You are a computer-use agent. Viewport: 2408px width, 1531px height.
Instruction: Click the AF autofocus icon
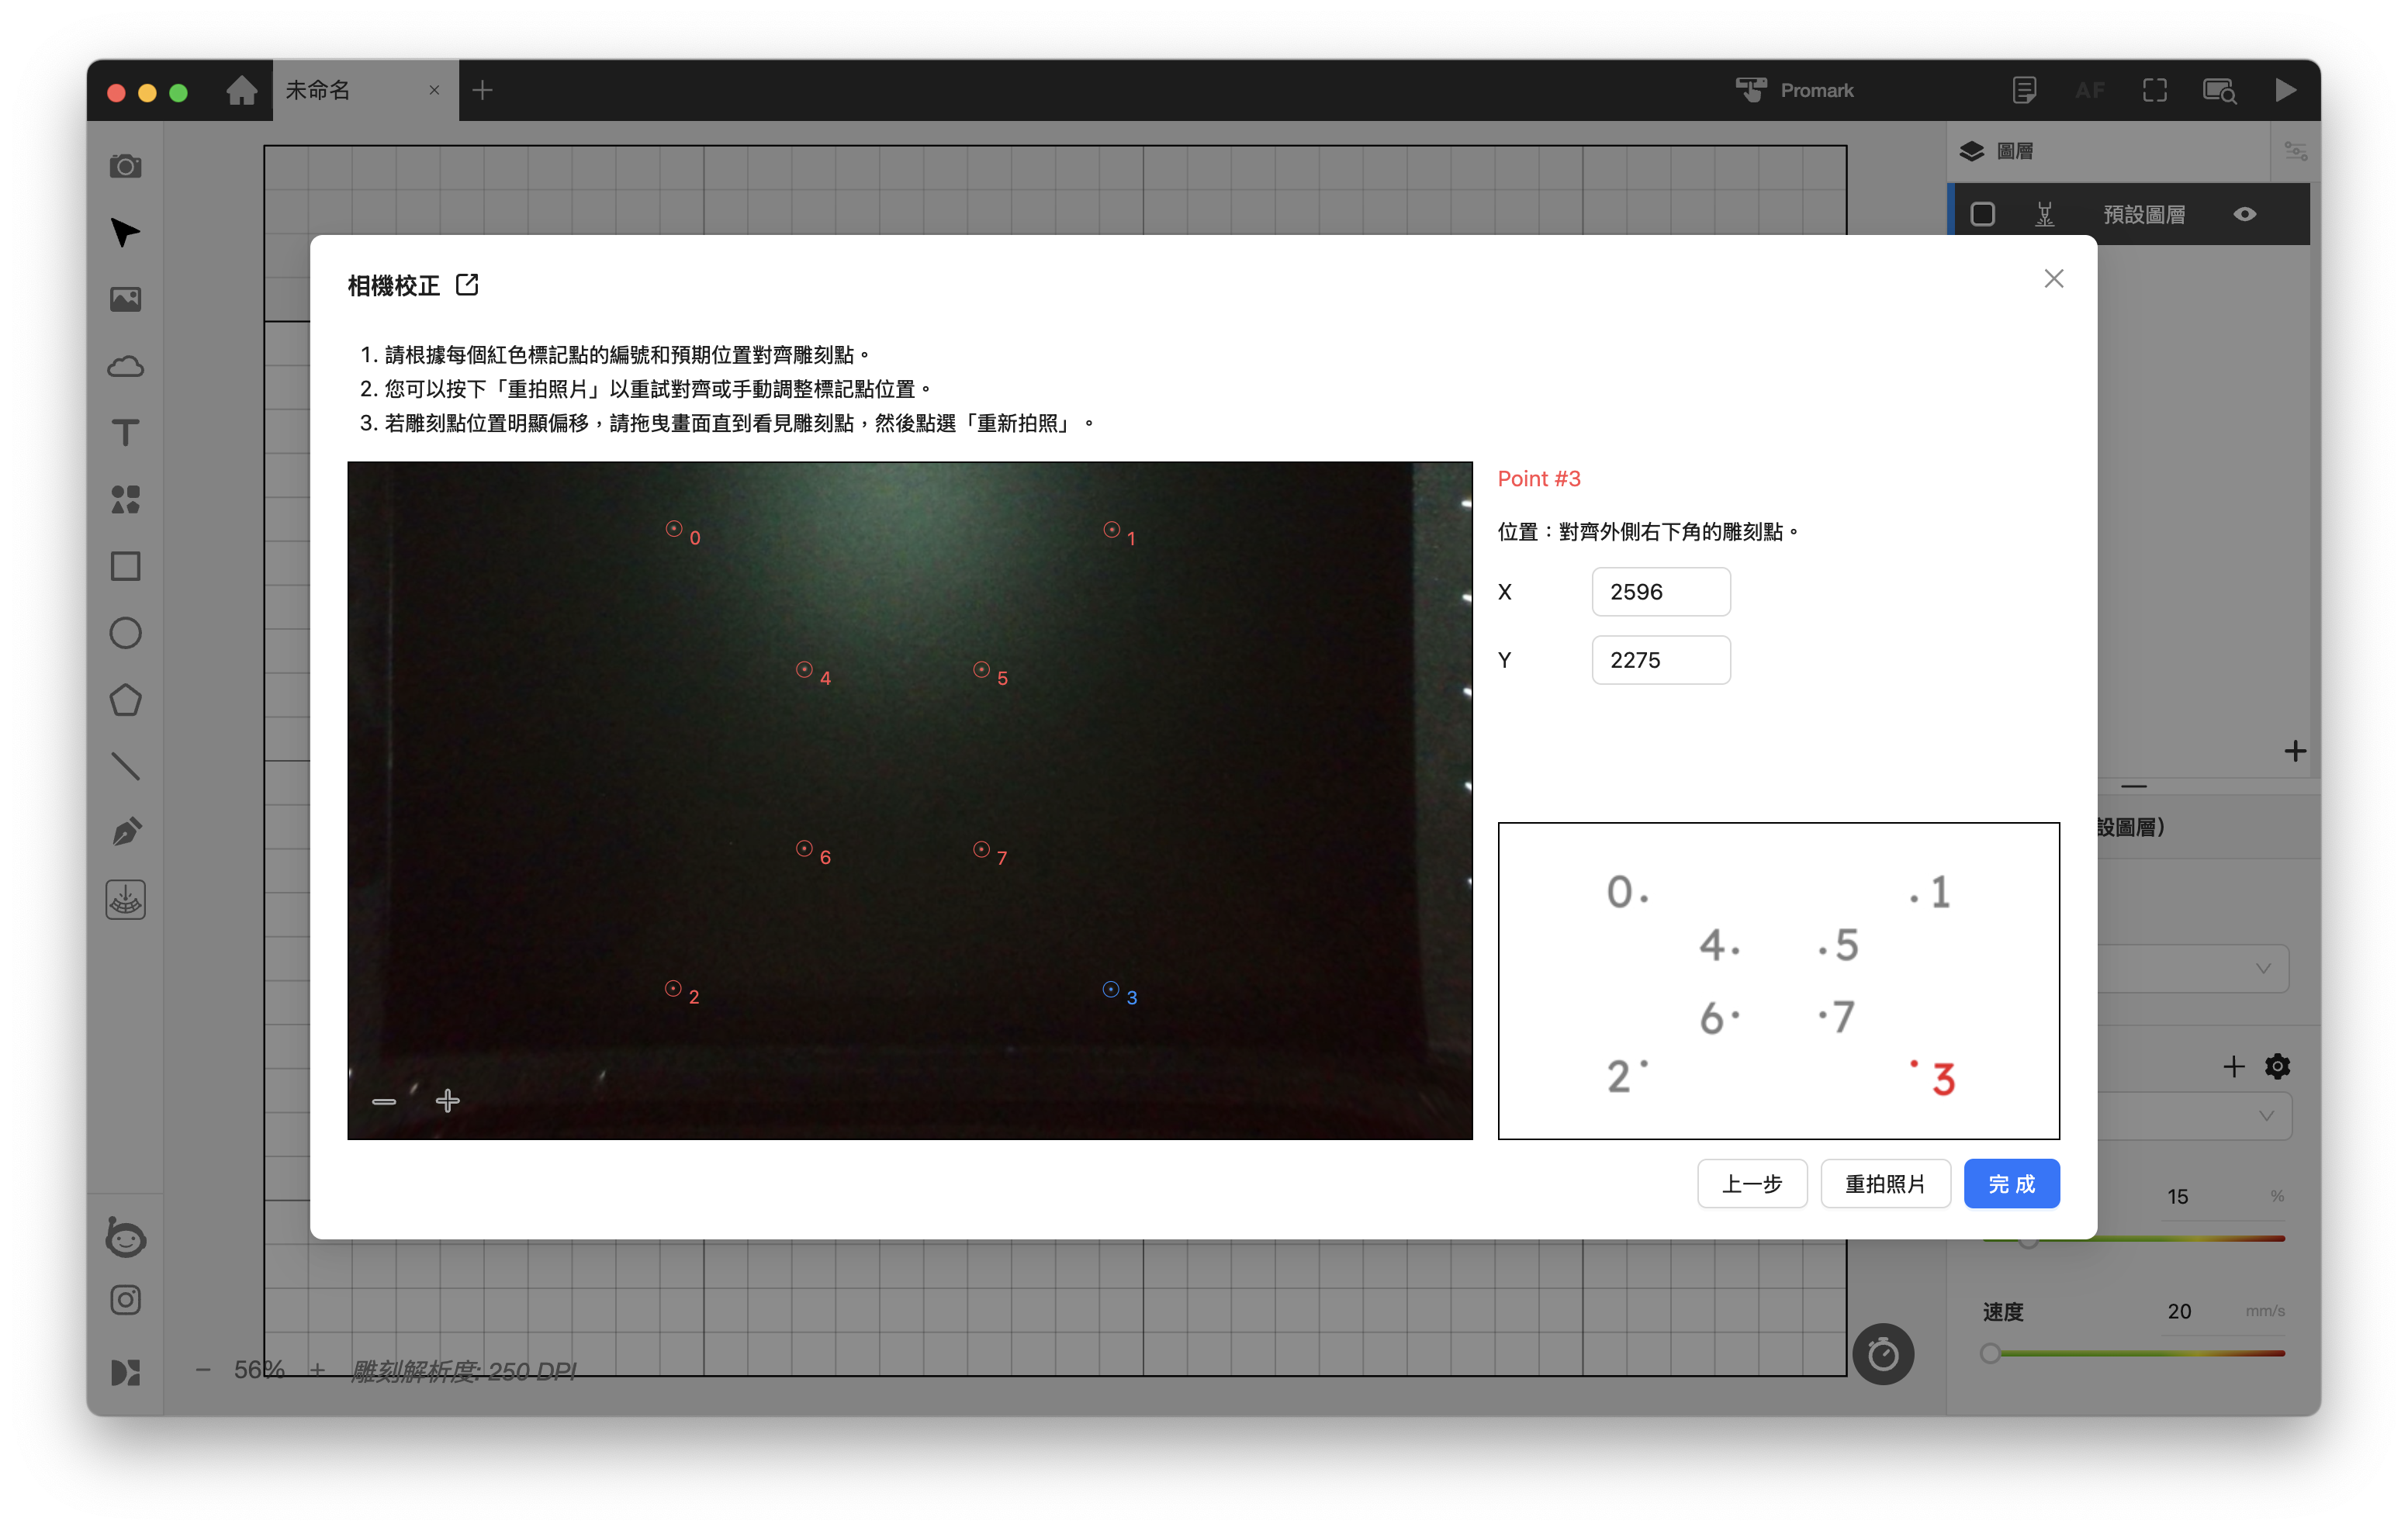coord(2089,90)
